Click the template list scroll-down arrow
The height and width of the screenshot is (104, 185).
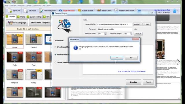click(x=64, y=98)
